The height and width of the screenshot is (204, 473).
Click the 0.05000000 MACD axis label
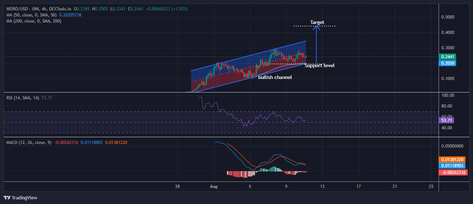453,146
